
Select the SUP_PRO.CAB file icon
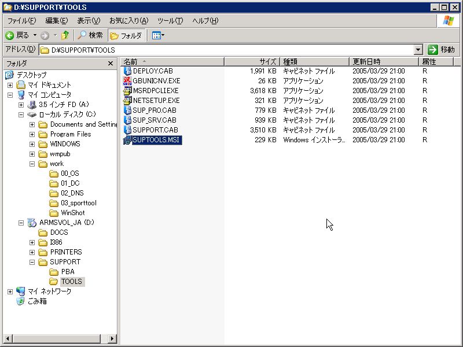[x=127, y=110]
